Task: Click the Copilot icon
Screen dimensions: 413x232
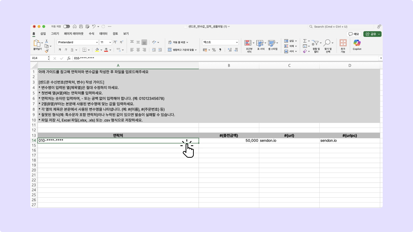Action: (357, 43)
